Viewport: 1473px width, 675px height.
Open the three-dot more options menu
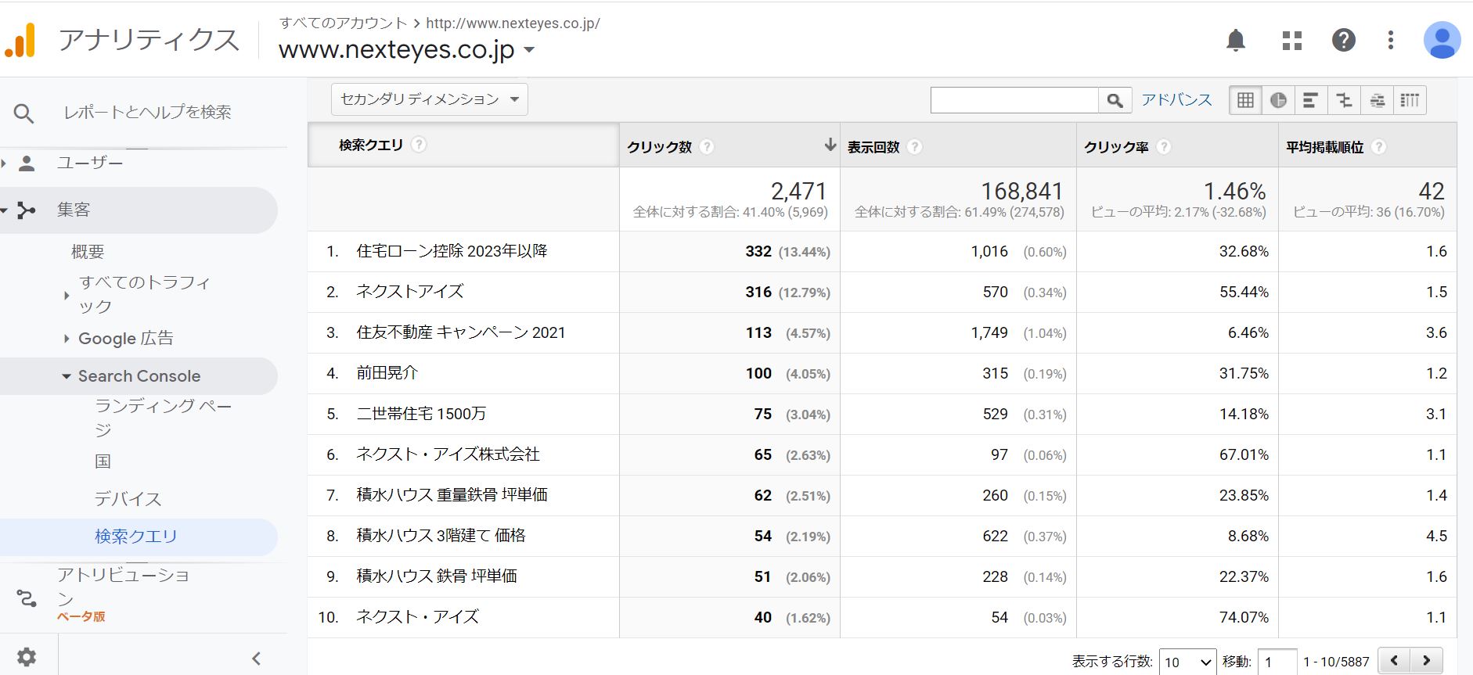click(x=1390, y=40)
